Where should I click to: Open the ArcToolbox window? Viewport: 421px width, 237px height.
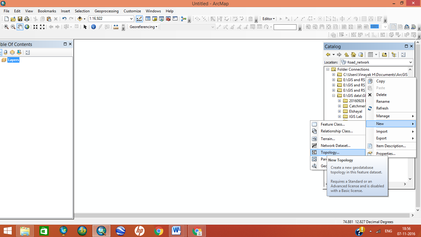[x=168, y=19]
